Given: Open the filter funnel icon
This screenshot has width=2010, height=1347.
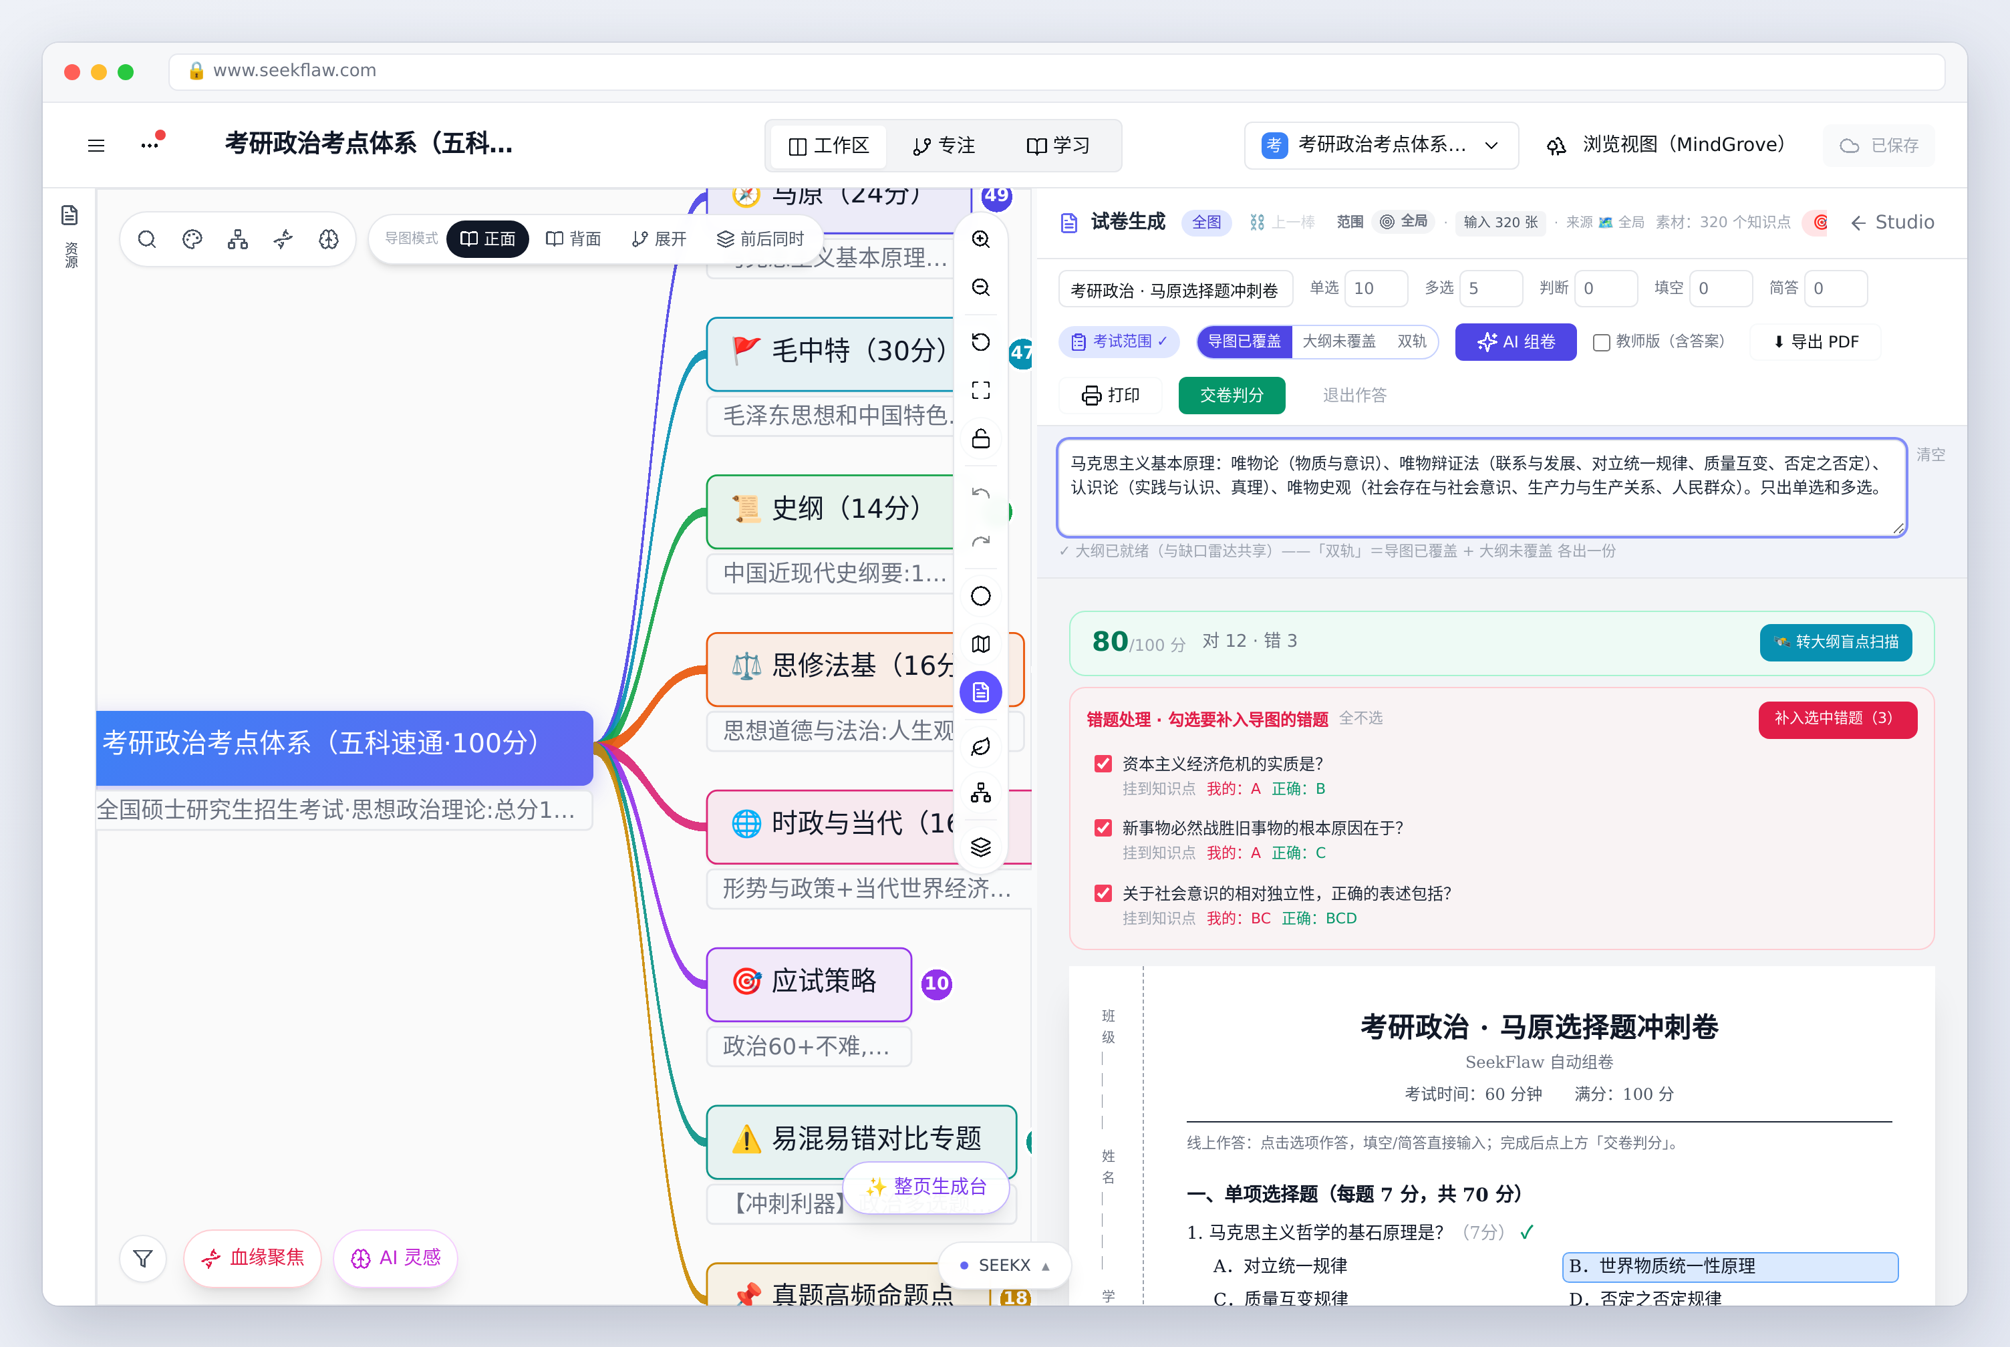Looking at the screenshot, I should click(x=144, y=1259).
